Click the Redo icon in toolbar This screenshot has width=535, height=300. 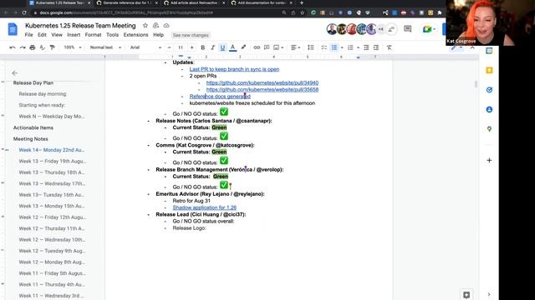(x=23, y=47)
